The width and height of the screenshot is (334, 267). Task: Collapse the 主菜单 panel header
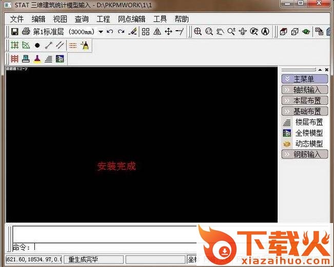click(305, 79)
